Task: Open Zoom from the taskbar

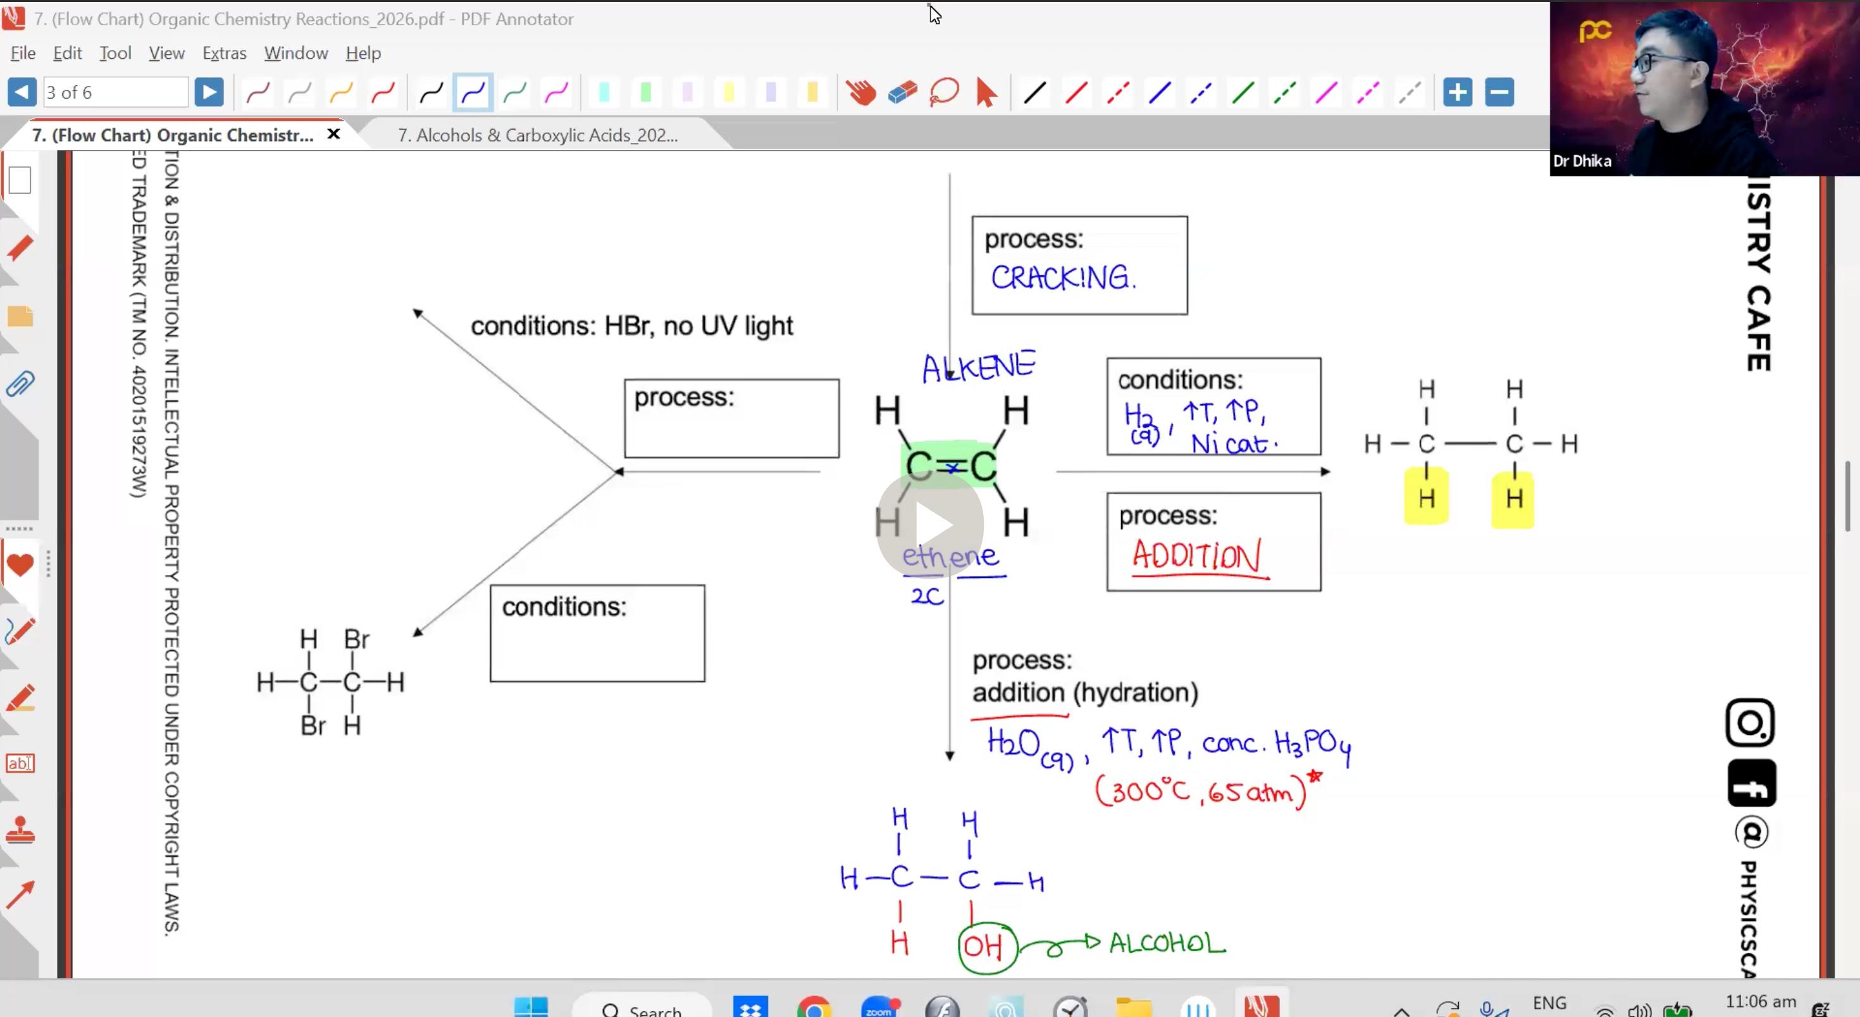Action: [878, 1006]
